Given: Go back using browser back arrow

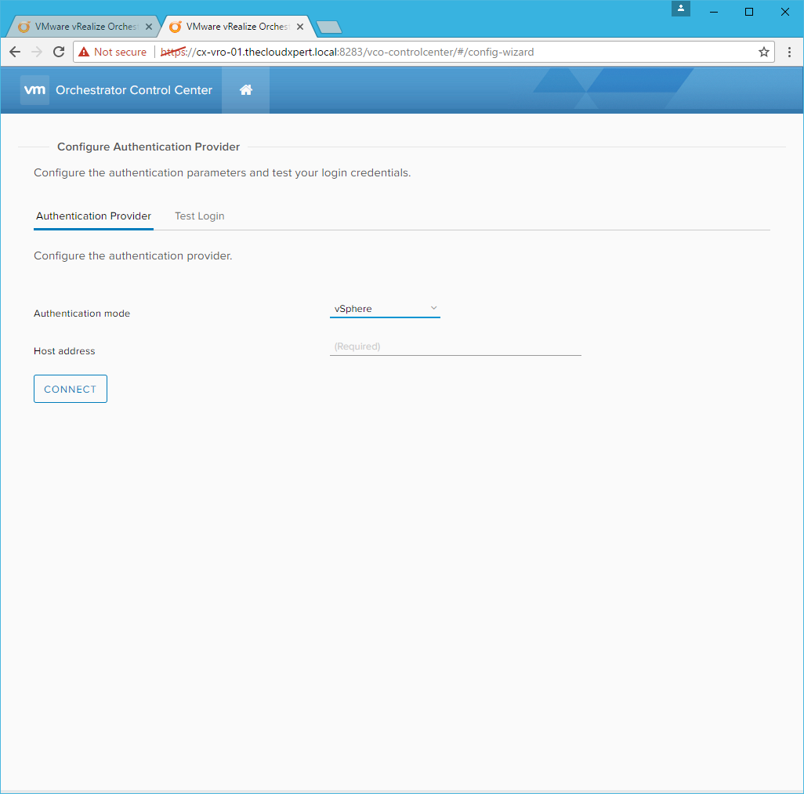Looking at the screenshot, I should 15,52.
